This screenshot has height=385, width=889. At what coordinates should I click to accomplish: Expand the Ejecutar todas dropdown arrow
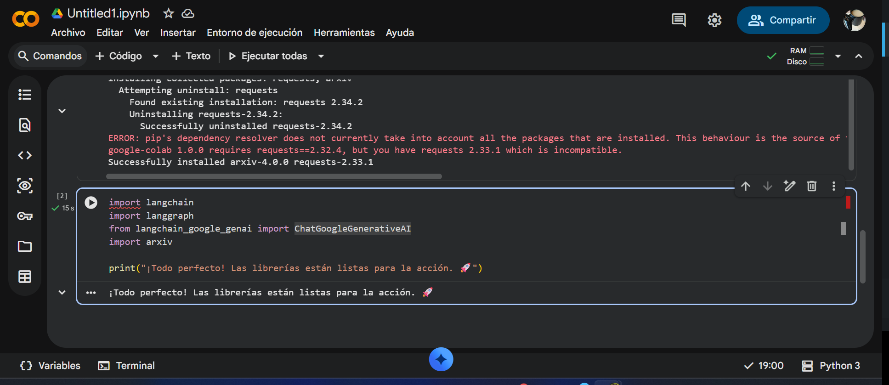click(x=321, y=56)
